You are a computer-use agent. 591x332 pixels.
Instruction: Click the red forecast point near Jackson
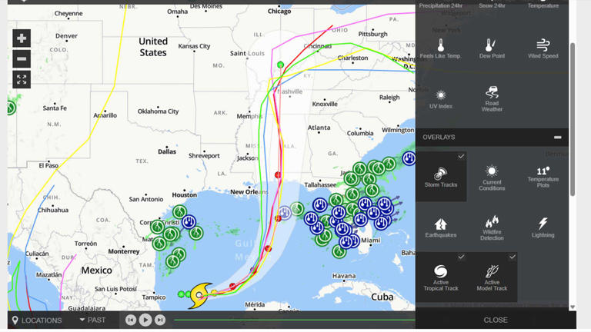coord(278,174)
